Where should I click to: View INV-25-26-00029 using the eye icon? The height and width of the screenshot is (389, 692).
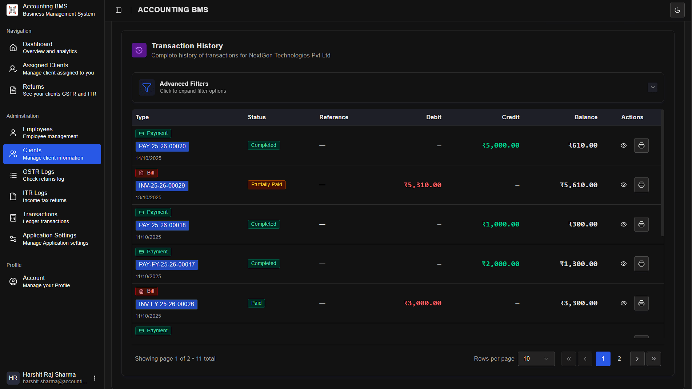tap(623, 185)
